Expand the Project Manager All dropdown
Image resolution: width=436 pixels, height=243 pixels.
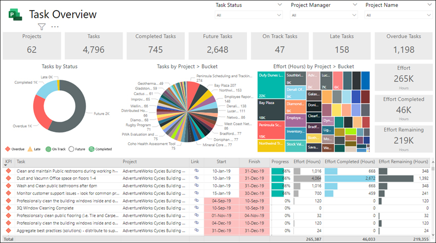coord(324,15)
